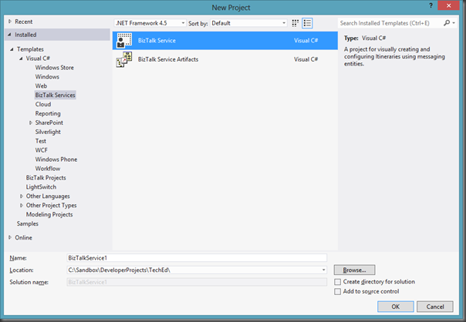Expand the SharePoint tree node

(x=31, y=122)
